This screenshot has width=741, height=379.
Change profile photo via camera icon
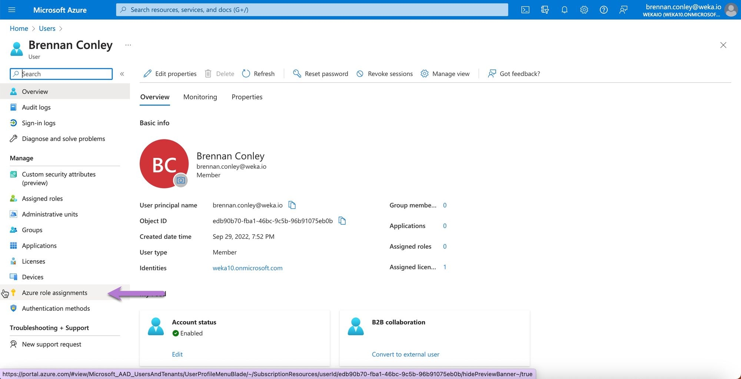[x=181, y=180]
